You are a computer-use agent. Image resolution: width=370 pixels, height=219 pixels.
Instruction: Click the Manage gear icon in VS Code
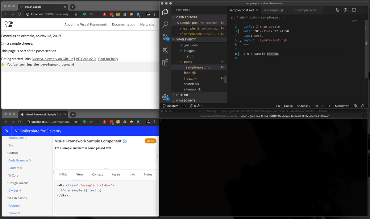click(x=165, y=97)
